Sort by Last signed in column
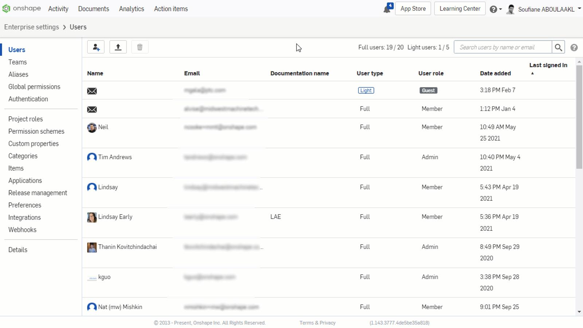583x328 pixels. tap(548, 65)
